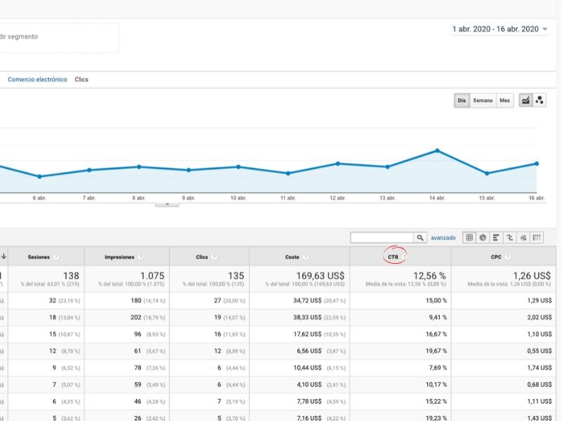Set chart granularity to Semana
The width and height of the screenshot is (562, 421).
[x=483, y=100]
